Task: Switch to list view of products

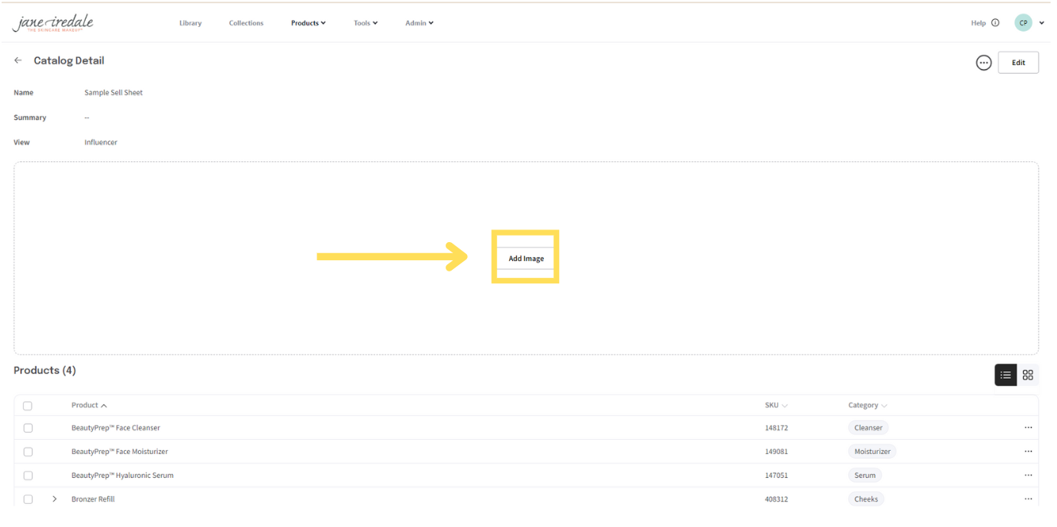Action: tap(1005, 375)
